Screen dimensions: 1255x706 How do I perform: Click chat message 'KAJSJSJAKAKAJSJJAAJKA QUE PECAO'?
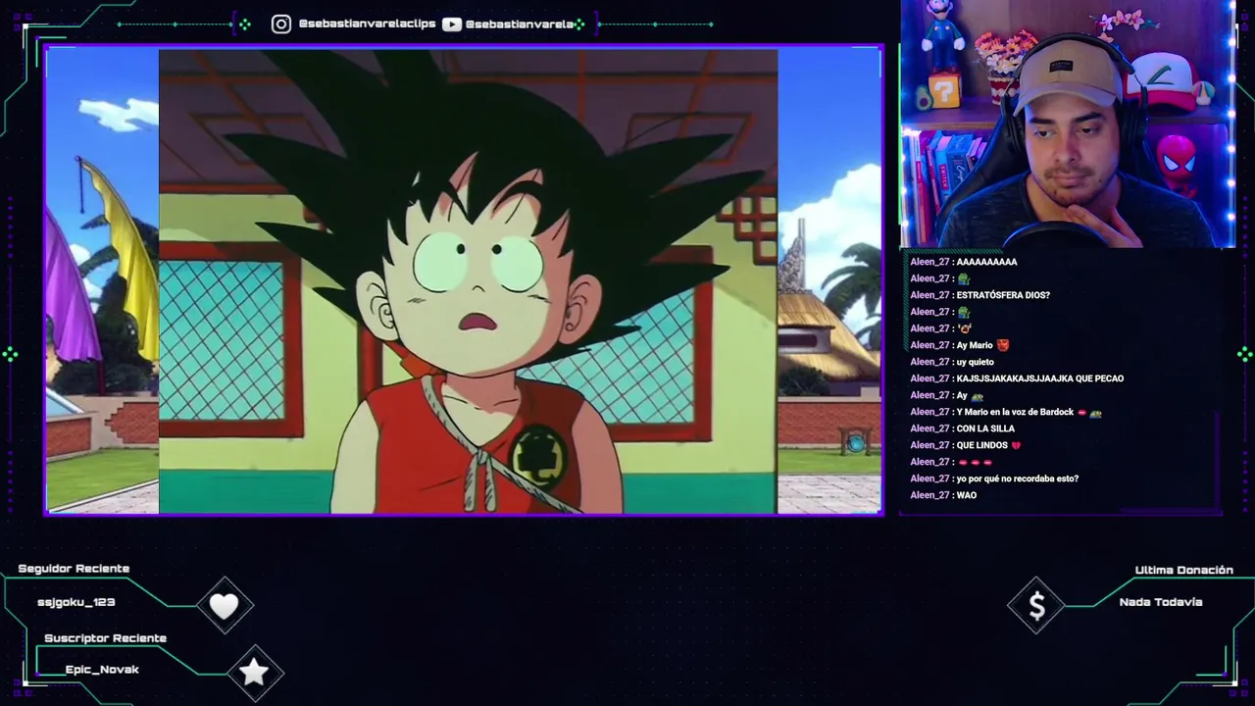[1039, 378]
